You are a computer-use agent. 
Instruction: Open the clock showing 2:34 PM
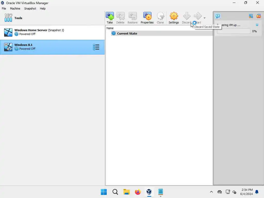(x=246, y=192)
